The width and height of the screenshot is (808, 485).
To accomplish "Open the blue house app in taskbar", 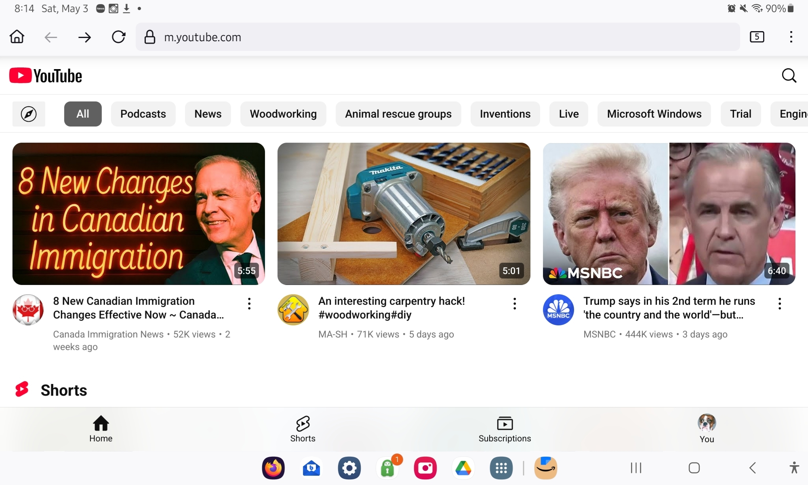I will point(311,468).
